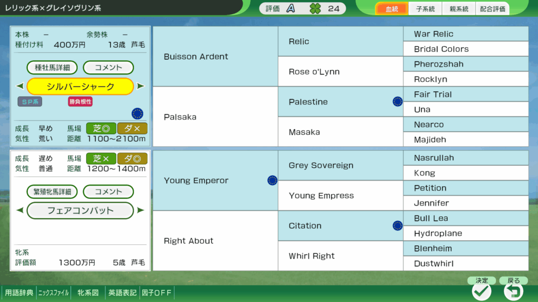
Task: Click the four-leaf clover icon
Action: point(315,8)
